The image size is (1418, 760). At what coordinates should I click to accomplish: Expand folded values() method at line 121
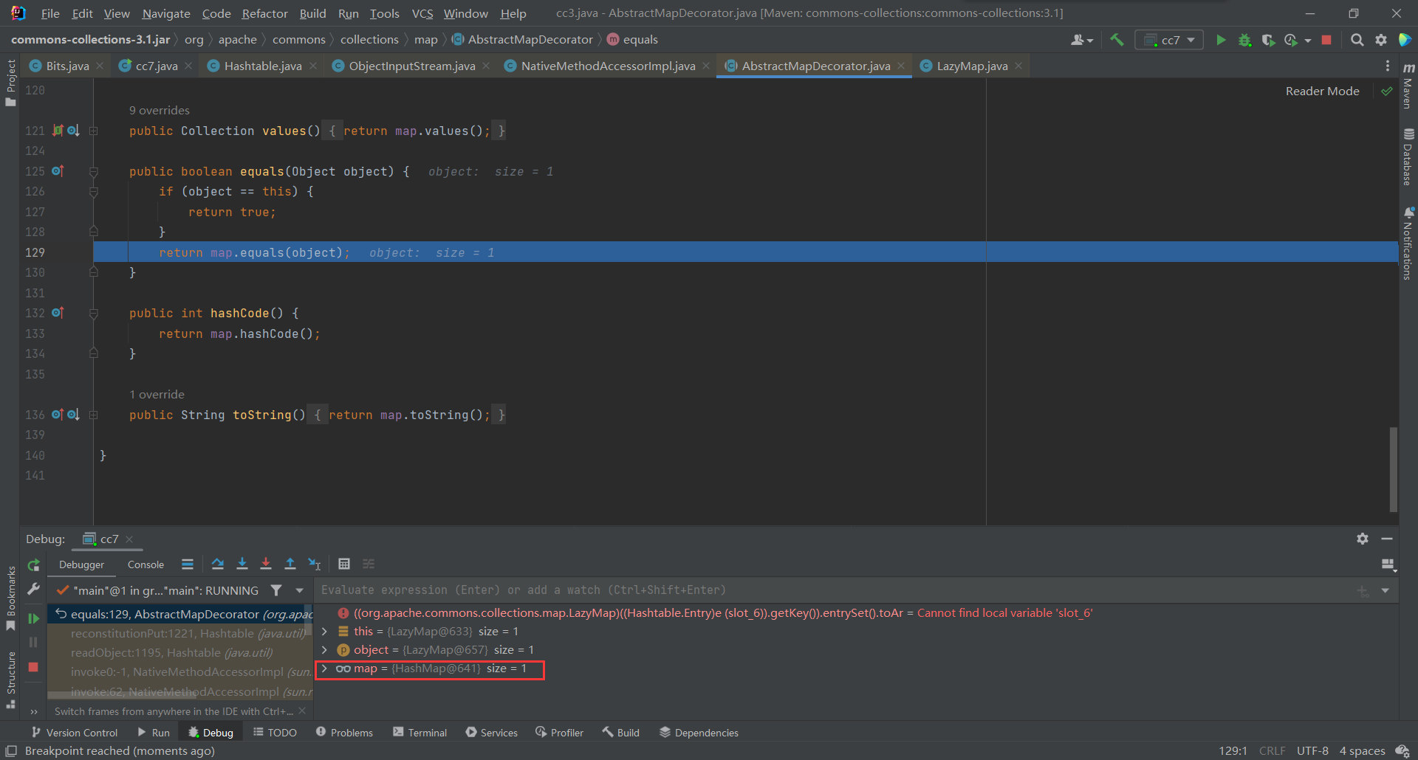94,131
